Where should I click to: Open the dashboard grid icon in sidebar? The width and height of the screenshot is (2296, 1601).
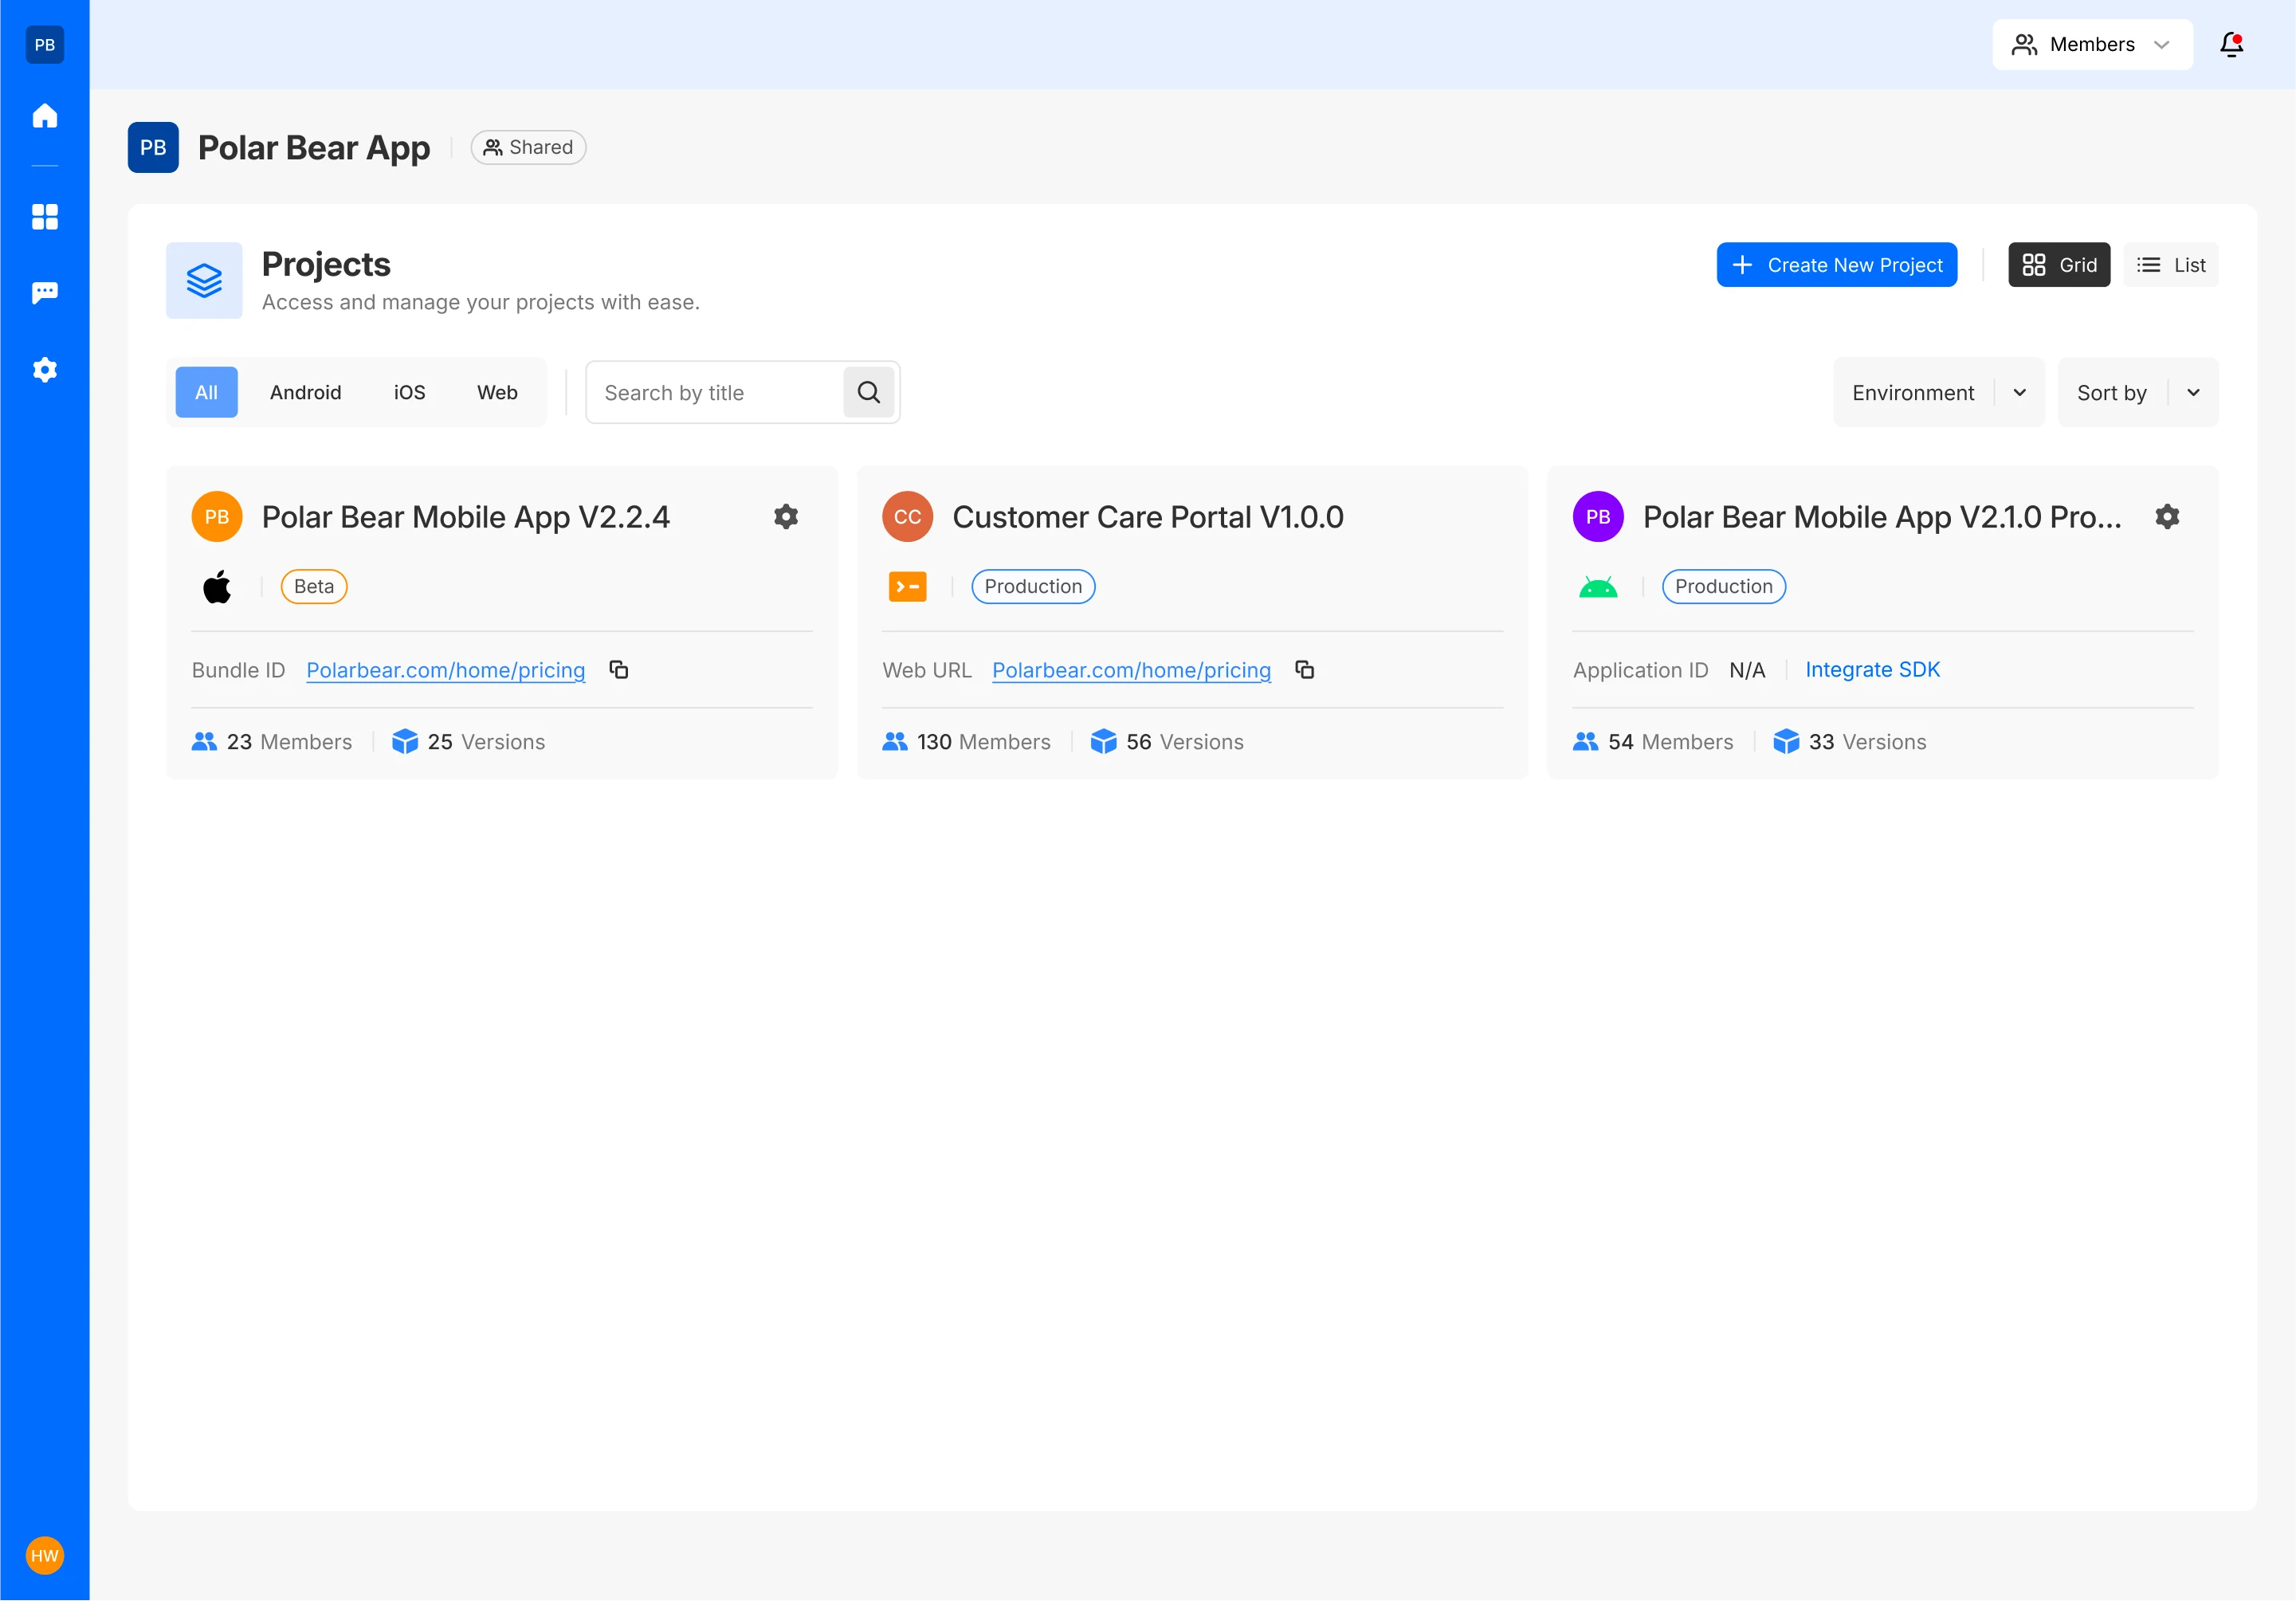coord(44,217)
